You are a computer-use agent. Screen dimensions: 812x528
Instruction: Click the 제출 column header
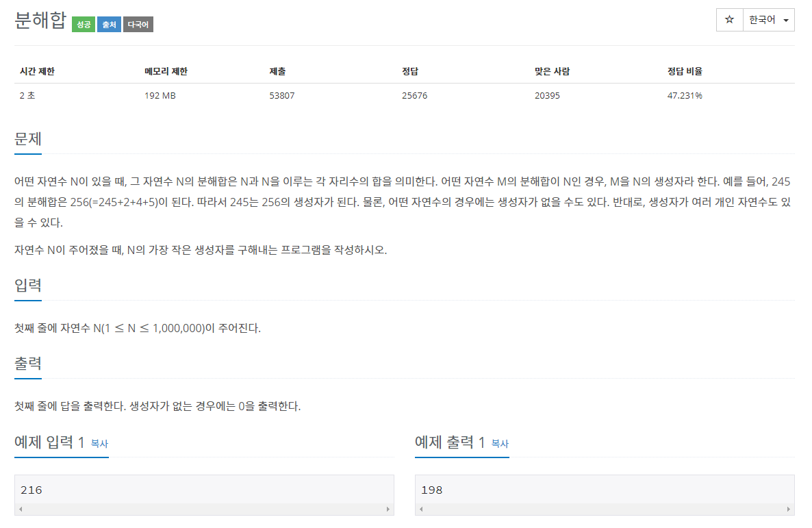coord(277,71)
